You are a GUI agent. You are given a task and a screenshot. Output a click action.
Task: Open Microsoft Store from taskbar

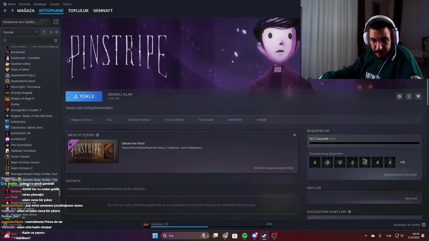[x=235, y=236]
